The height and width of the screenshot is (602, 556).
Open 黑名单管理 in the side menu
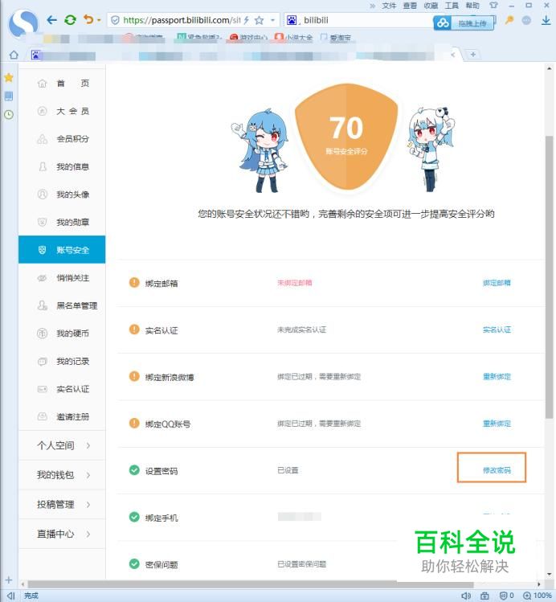click(62, 305)
